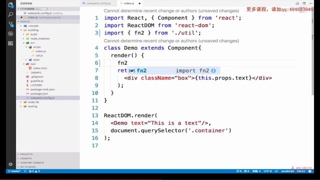This screenshot has height=180, width=320.
Task: Open the Manage gear menu
Action: [10, 164]
